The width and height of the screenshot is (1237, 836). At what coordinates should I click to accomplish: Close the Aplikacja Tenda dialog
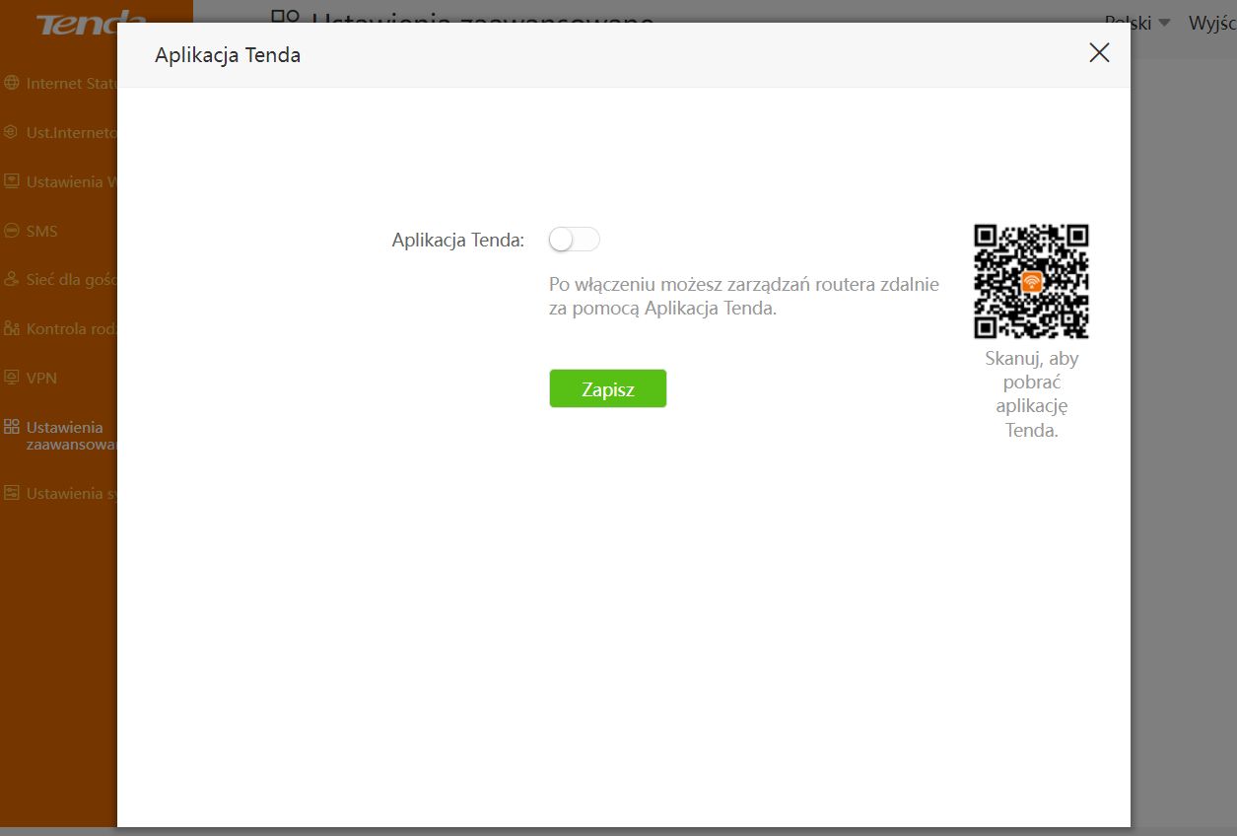pos(1099,53)
